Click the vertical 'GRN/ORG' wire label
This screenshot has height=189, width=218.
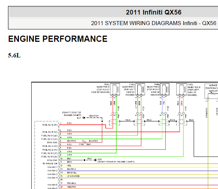207,113
